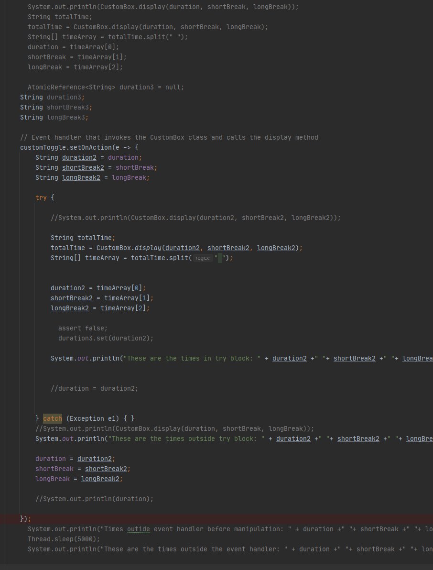Viewport: 433px width, 570px height.
Task: Click the 'longBreak = longBreak2;' assignment
Action: pyautogui.click(x=79, y=479)
